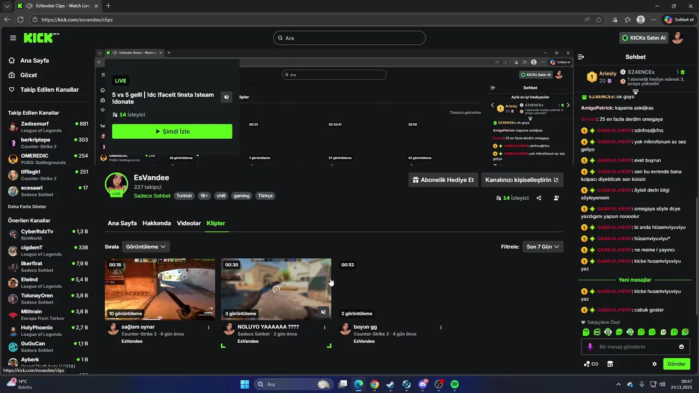Select the EsVandee Clips browser tab

point(57,6)
